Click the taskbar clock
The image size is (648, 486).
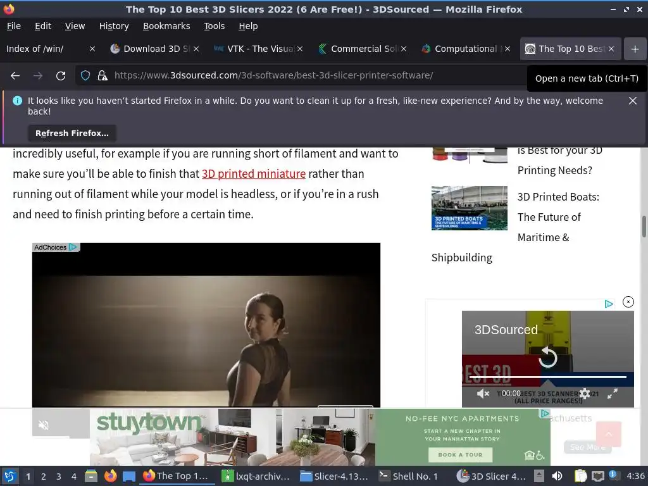[635, 476]
